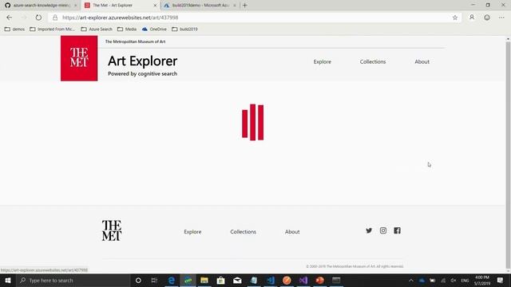Open Visual Studio purple icon on taskbar
Viewport: 511px width, 287px height.
[x=303, y=280]
